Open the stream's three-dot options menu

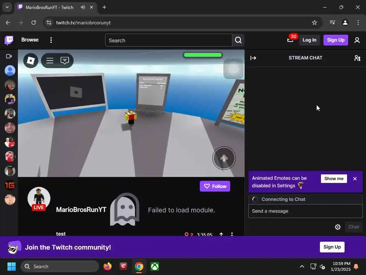(x=232, y=234)
